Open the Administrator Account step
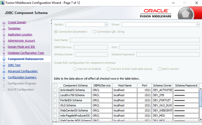Screen dimensions: 202x125 point(21,41)
